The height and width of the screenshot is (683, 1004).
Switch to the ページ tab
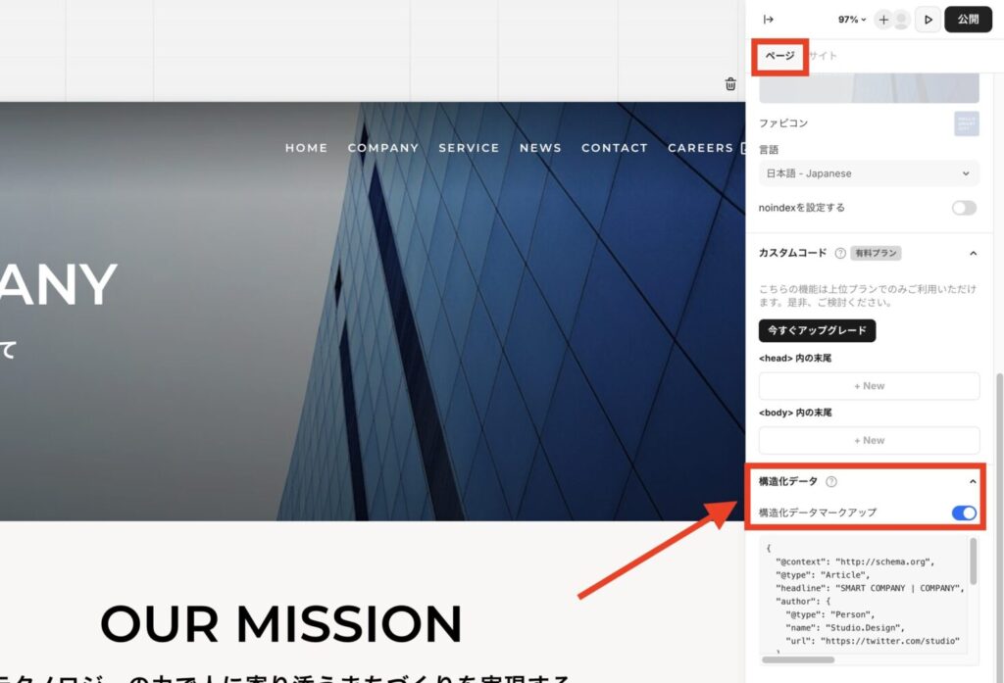(x=780, y=56)
